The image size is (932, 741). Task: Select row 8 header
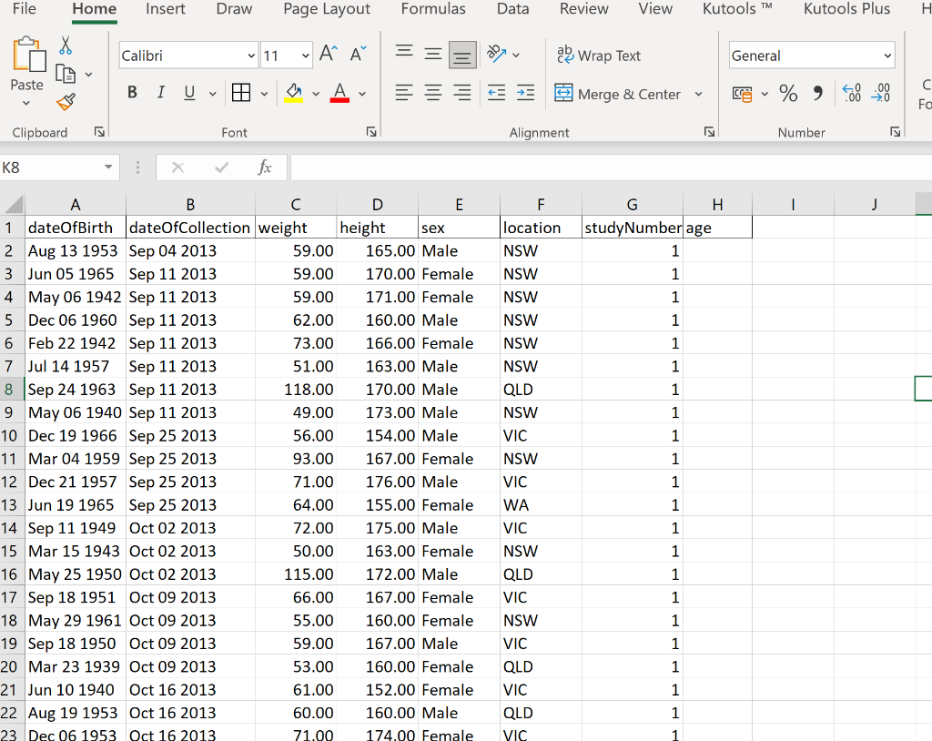12,390
